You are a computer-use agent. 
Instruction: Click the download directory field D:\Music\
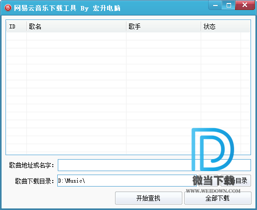127,181
